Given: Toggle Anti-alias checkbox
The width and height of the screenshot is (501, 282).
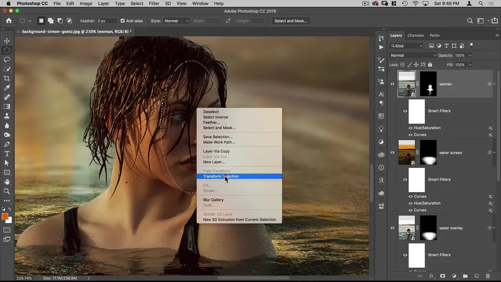Looking at the screenshot, I should [122, 21].
